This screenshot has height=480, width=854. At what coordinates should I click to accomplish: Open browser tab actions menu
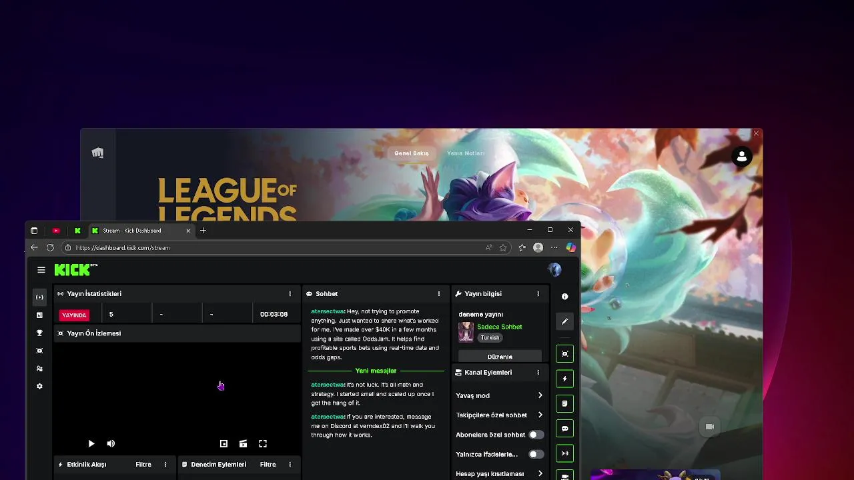pos(34,231)
